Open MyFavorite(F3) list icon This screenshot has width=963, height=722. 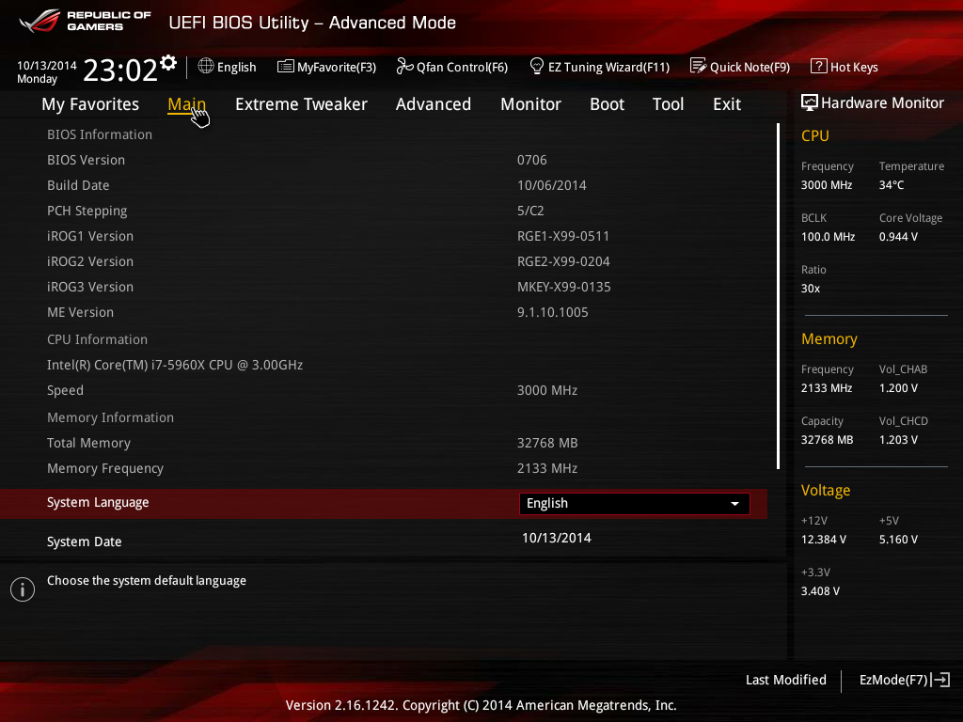point(286,67)
